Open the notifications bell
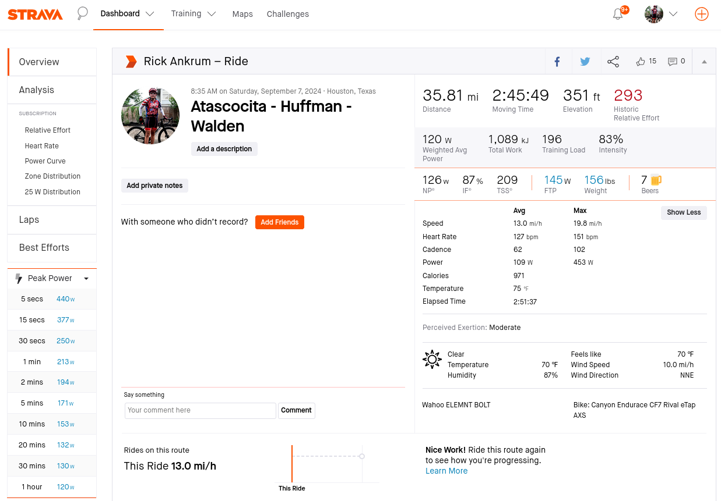Viewport: 721px width, 501px height. [x=618, y=14]
